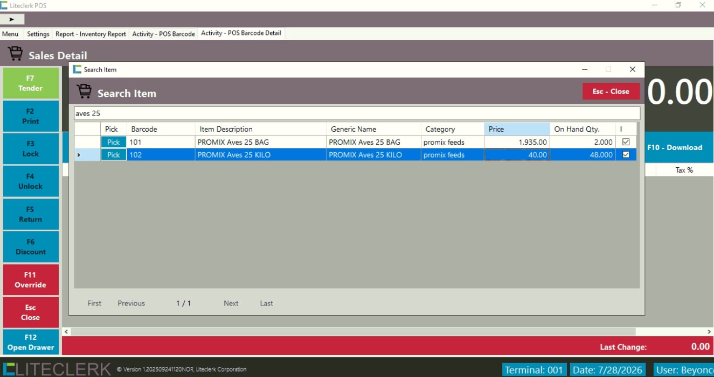Click the Tax % column header
Screen dimensions: 714x377
point(684,170)
